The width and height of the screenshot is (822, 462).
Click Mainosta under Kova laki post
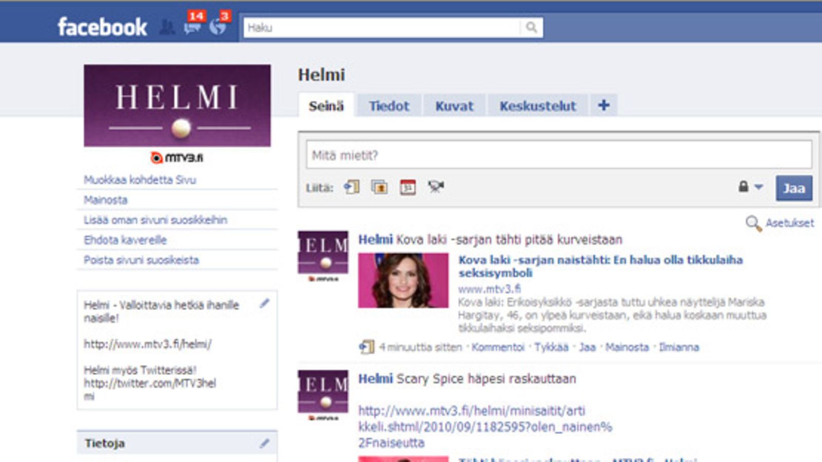point(627,347)
